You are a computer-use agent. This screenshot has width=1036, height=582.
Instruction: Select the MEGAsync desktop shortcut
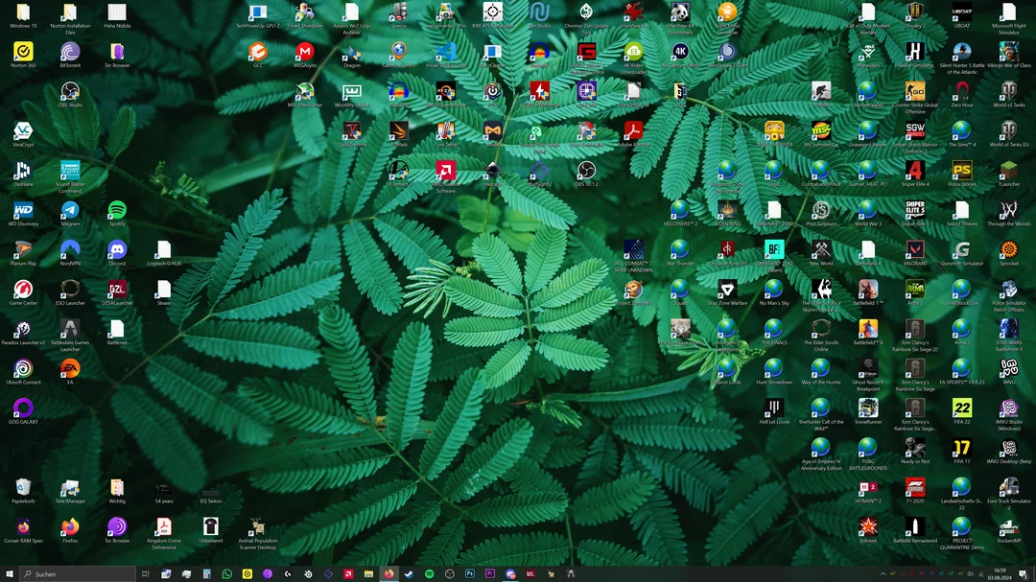click(305, 52)
